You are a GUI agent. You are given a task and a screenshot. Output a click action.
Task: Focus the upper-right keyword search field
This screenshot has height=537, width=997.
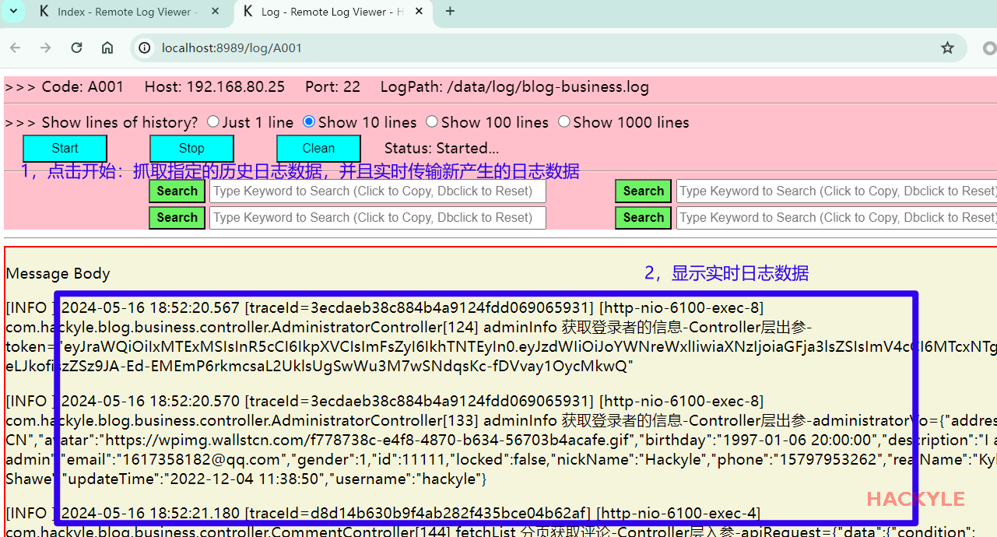[837, 191]
